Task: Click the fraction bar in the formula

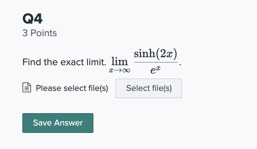Action: (156, 62)
